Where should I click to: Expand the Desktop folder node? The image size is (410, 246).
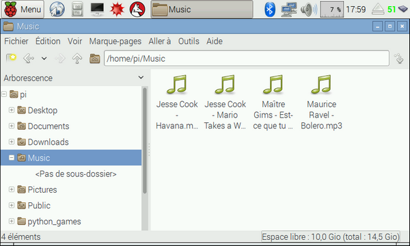tap(12, 110)
